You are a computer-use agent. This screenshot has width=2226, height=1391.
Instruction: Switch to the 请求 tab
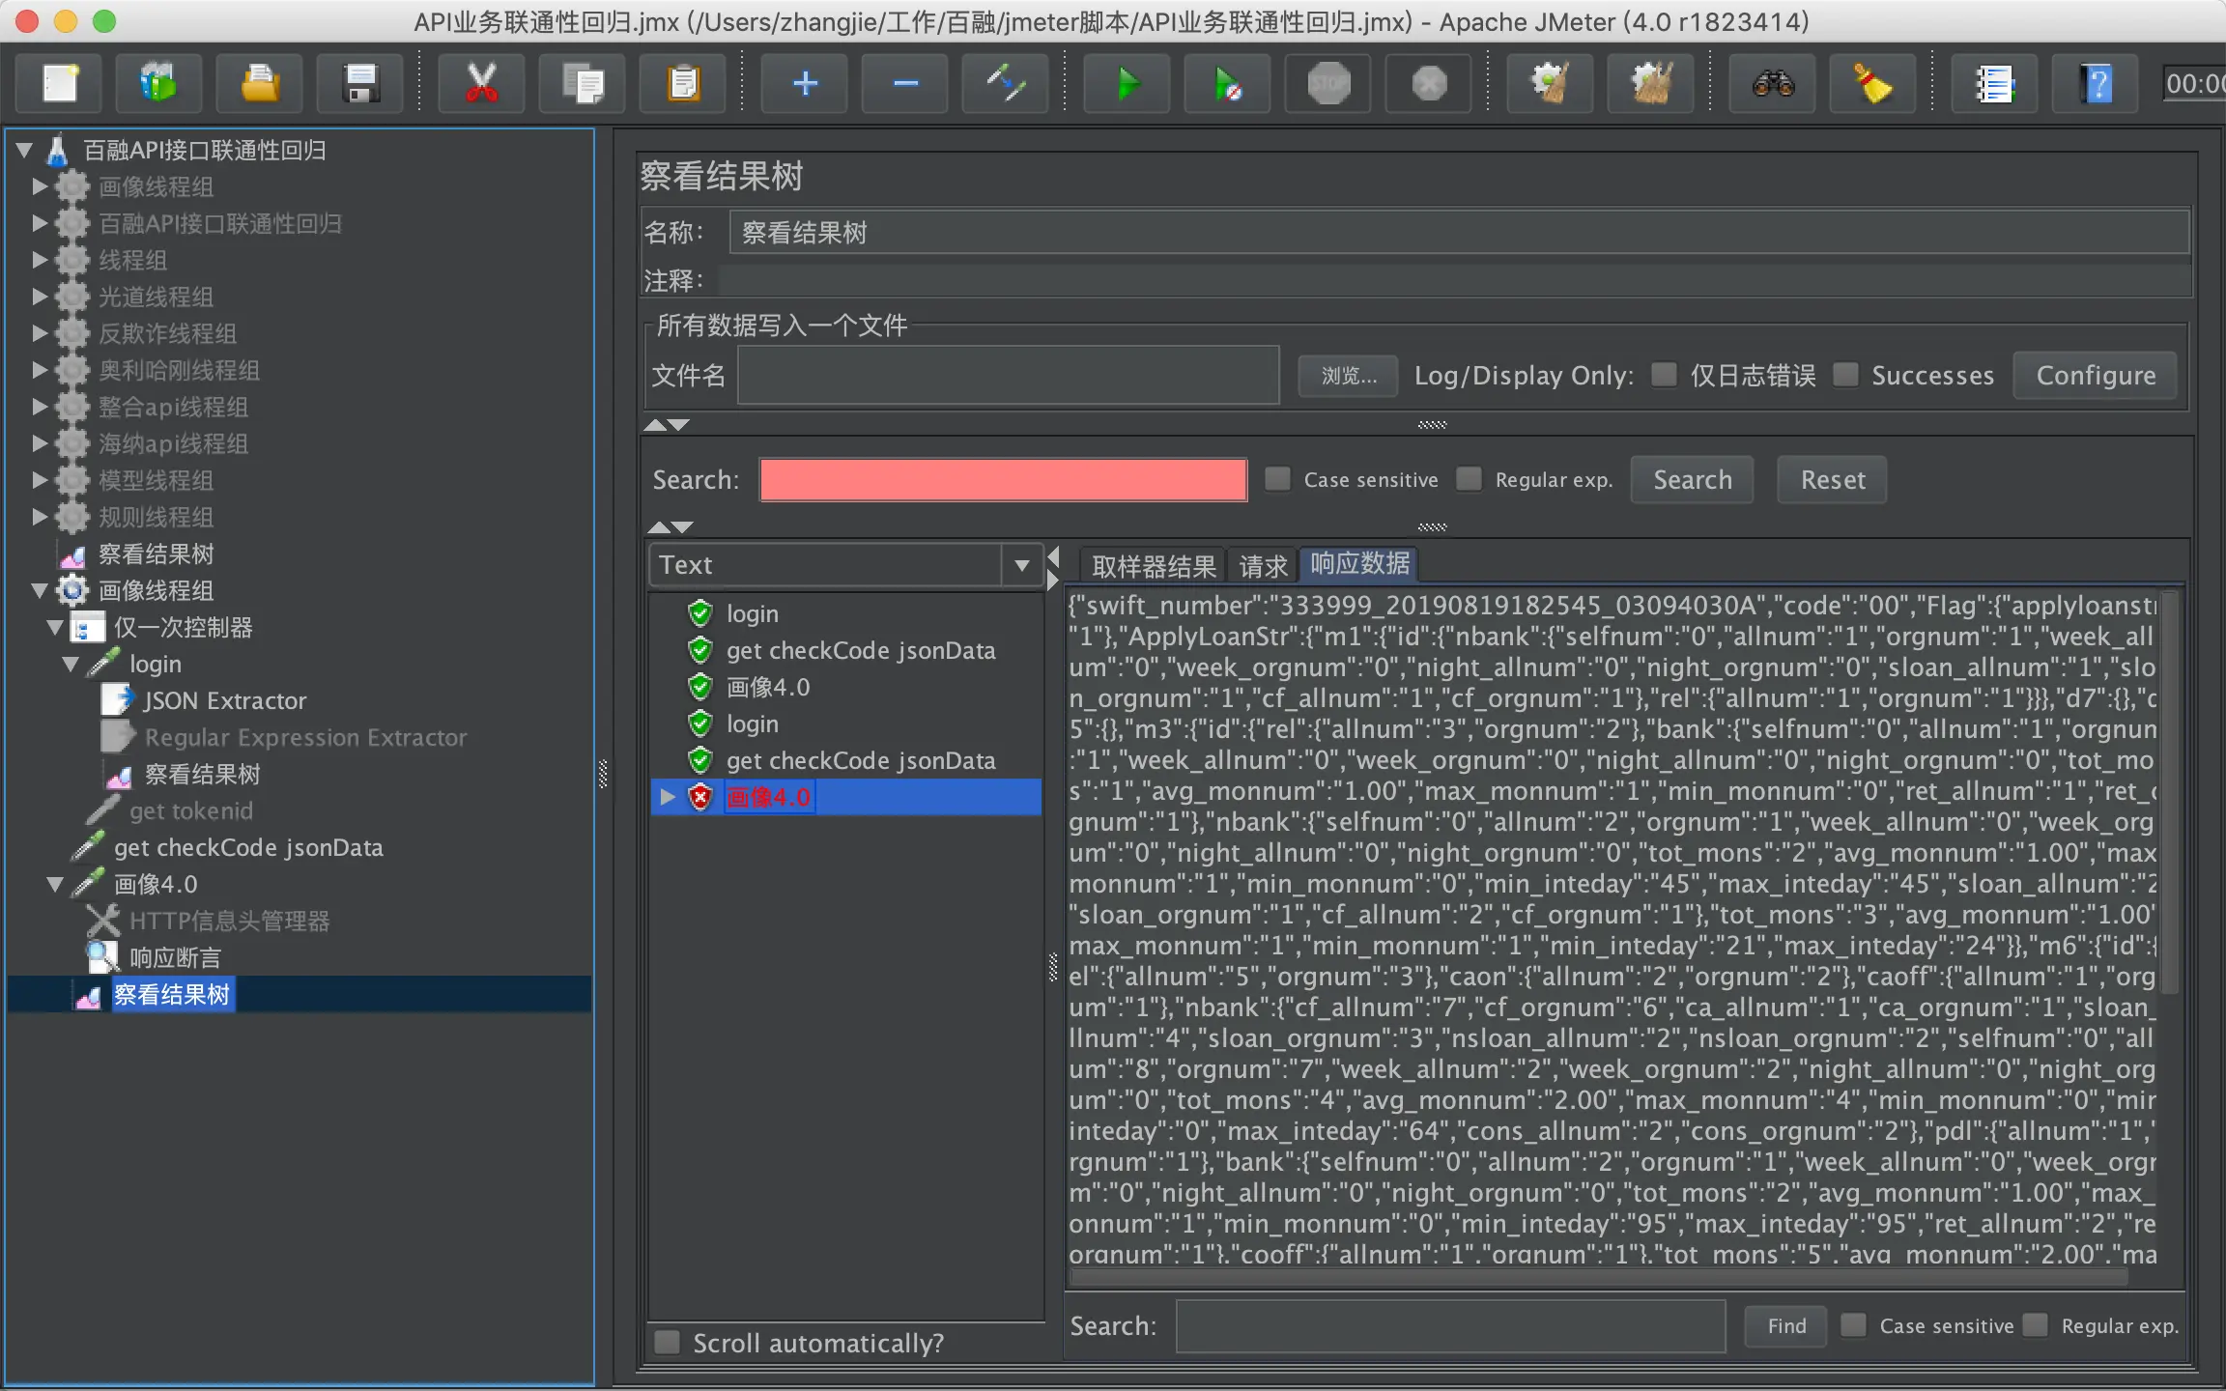coord(1263,566)
